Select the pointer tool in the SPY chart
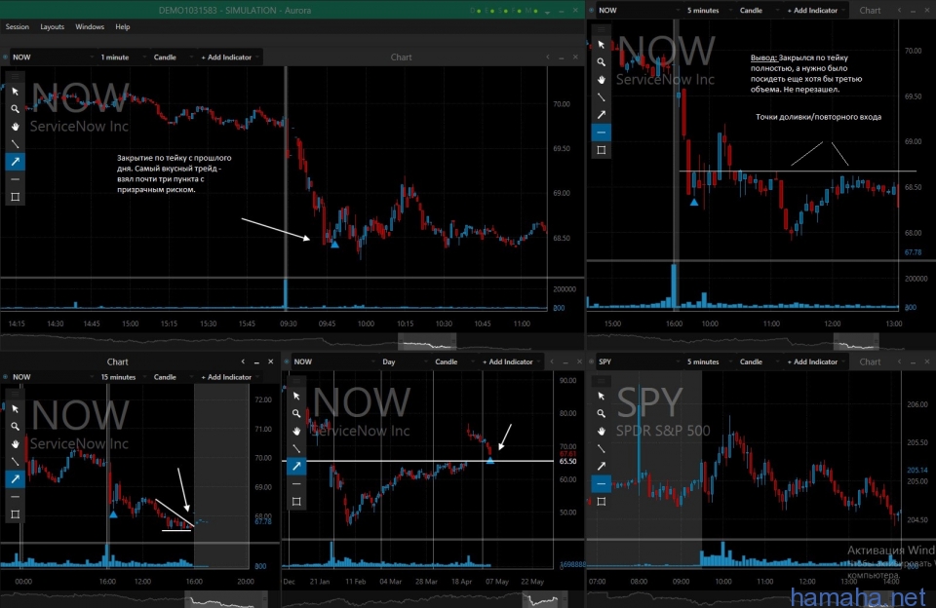 [602, 397]
